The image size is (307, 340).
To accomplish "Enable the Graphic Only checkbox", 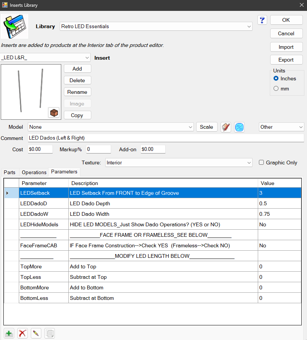I will 262,162.
